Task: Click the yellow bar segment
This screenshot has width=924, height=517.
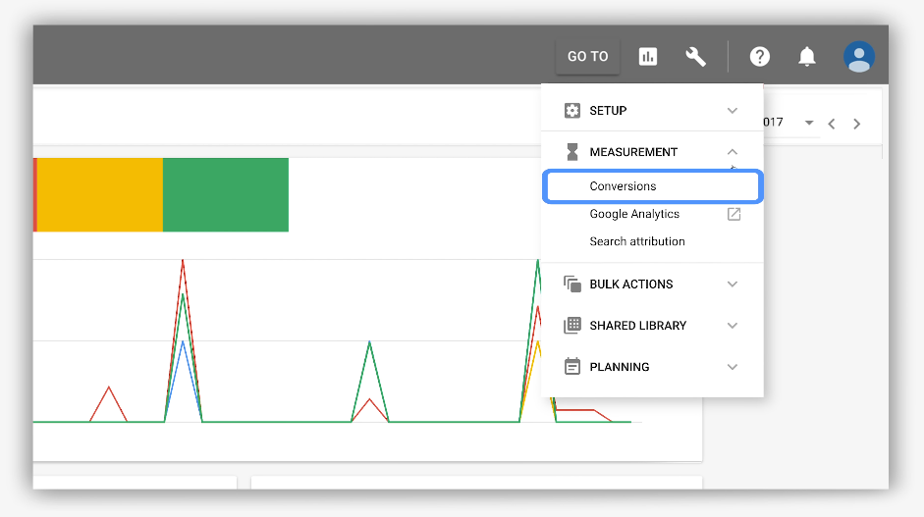Action: (100, 194)
